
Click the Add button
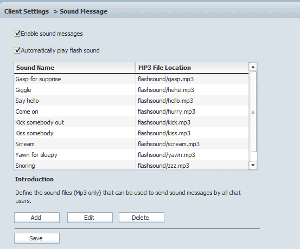tap(37, 218)
